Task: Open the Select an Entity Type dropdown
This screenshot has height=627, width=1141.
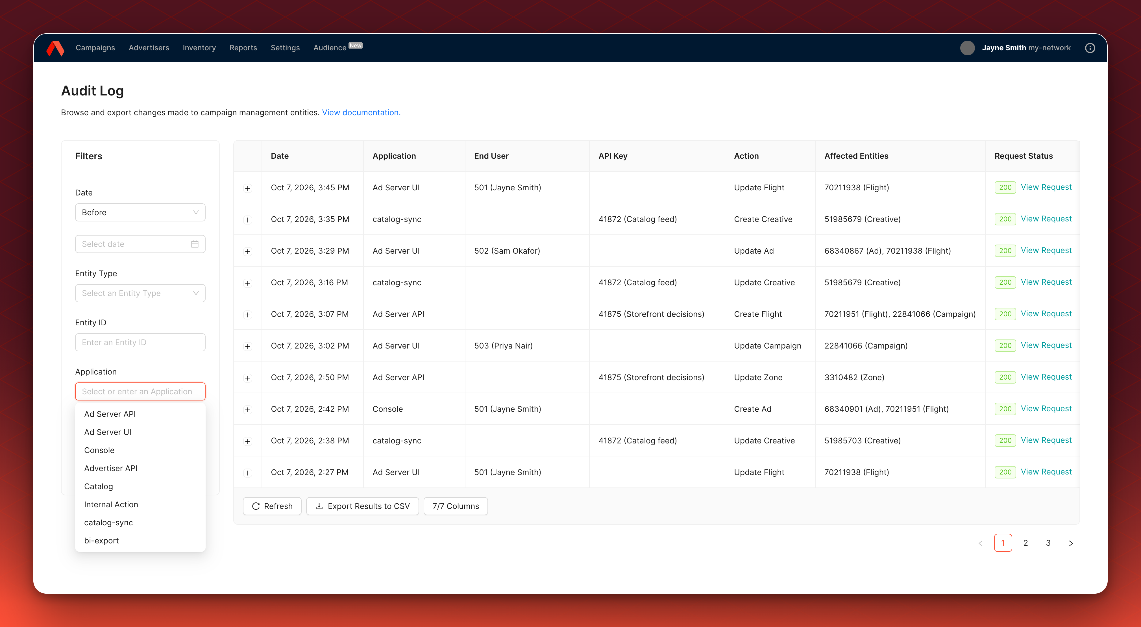Action: tap(140, 293)
